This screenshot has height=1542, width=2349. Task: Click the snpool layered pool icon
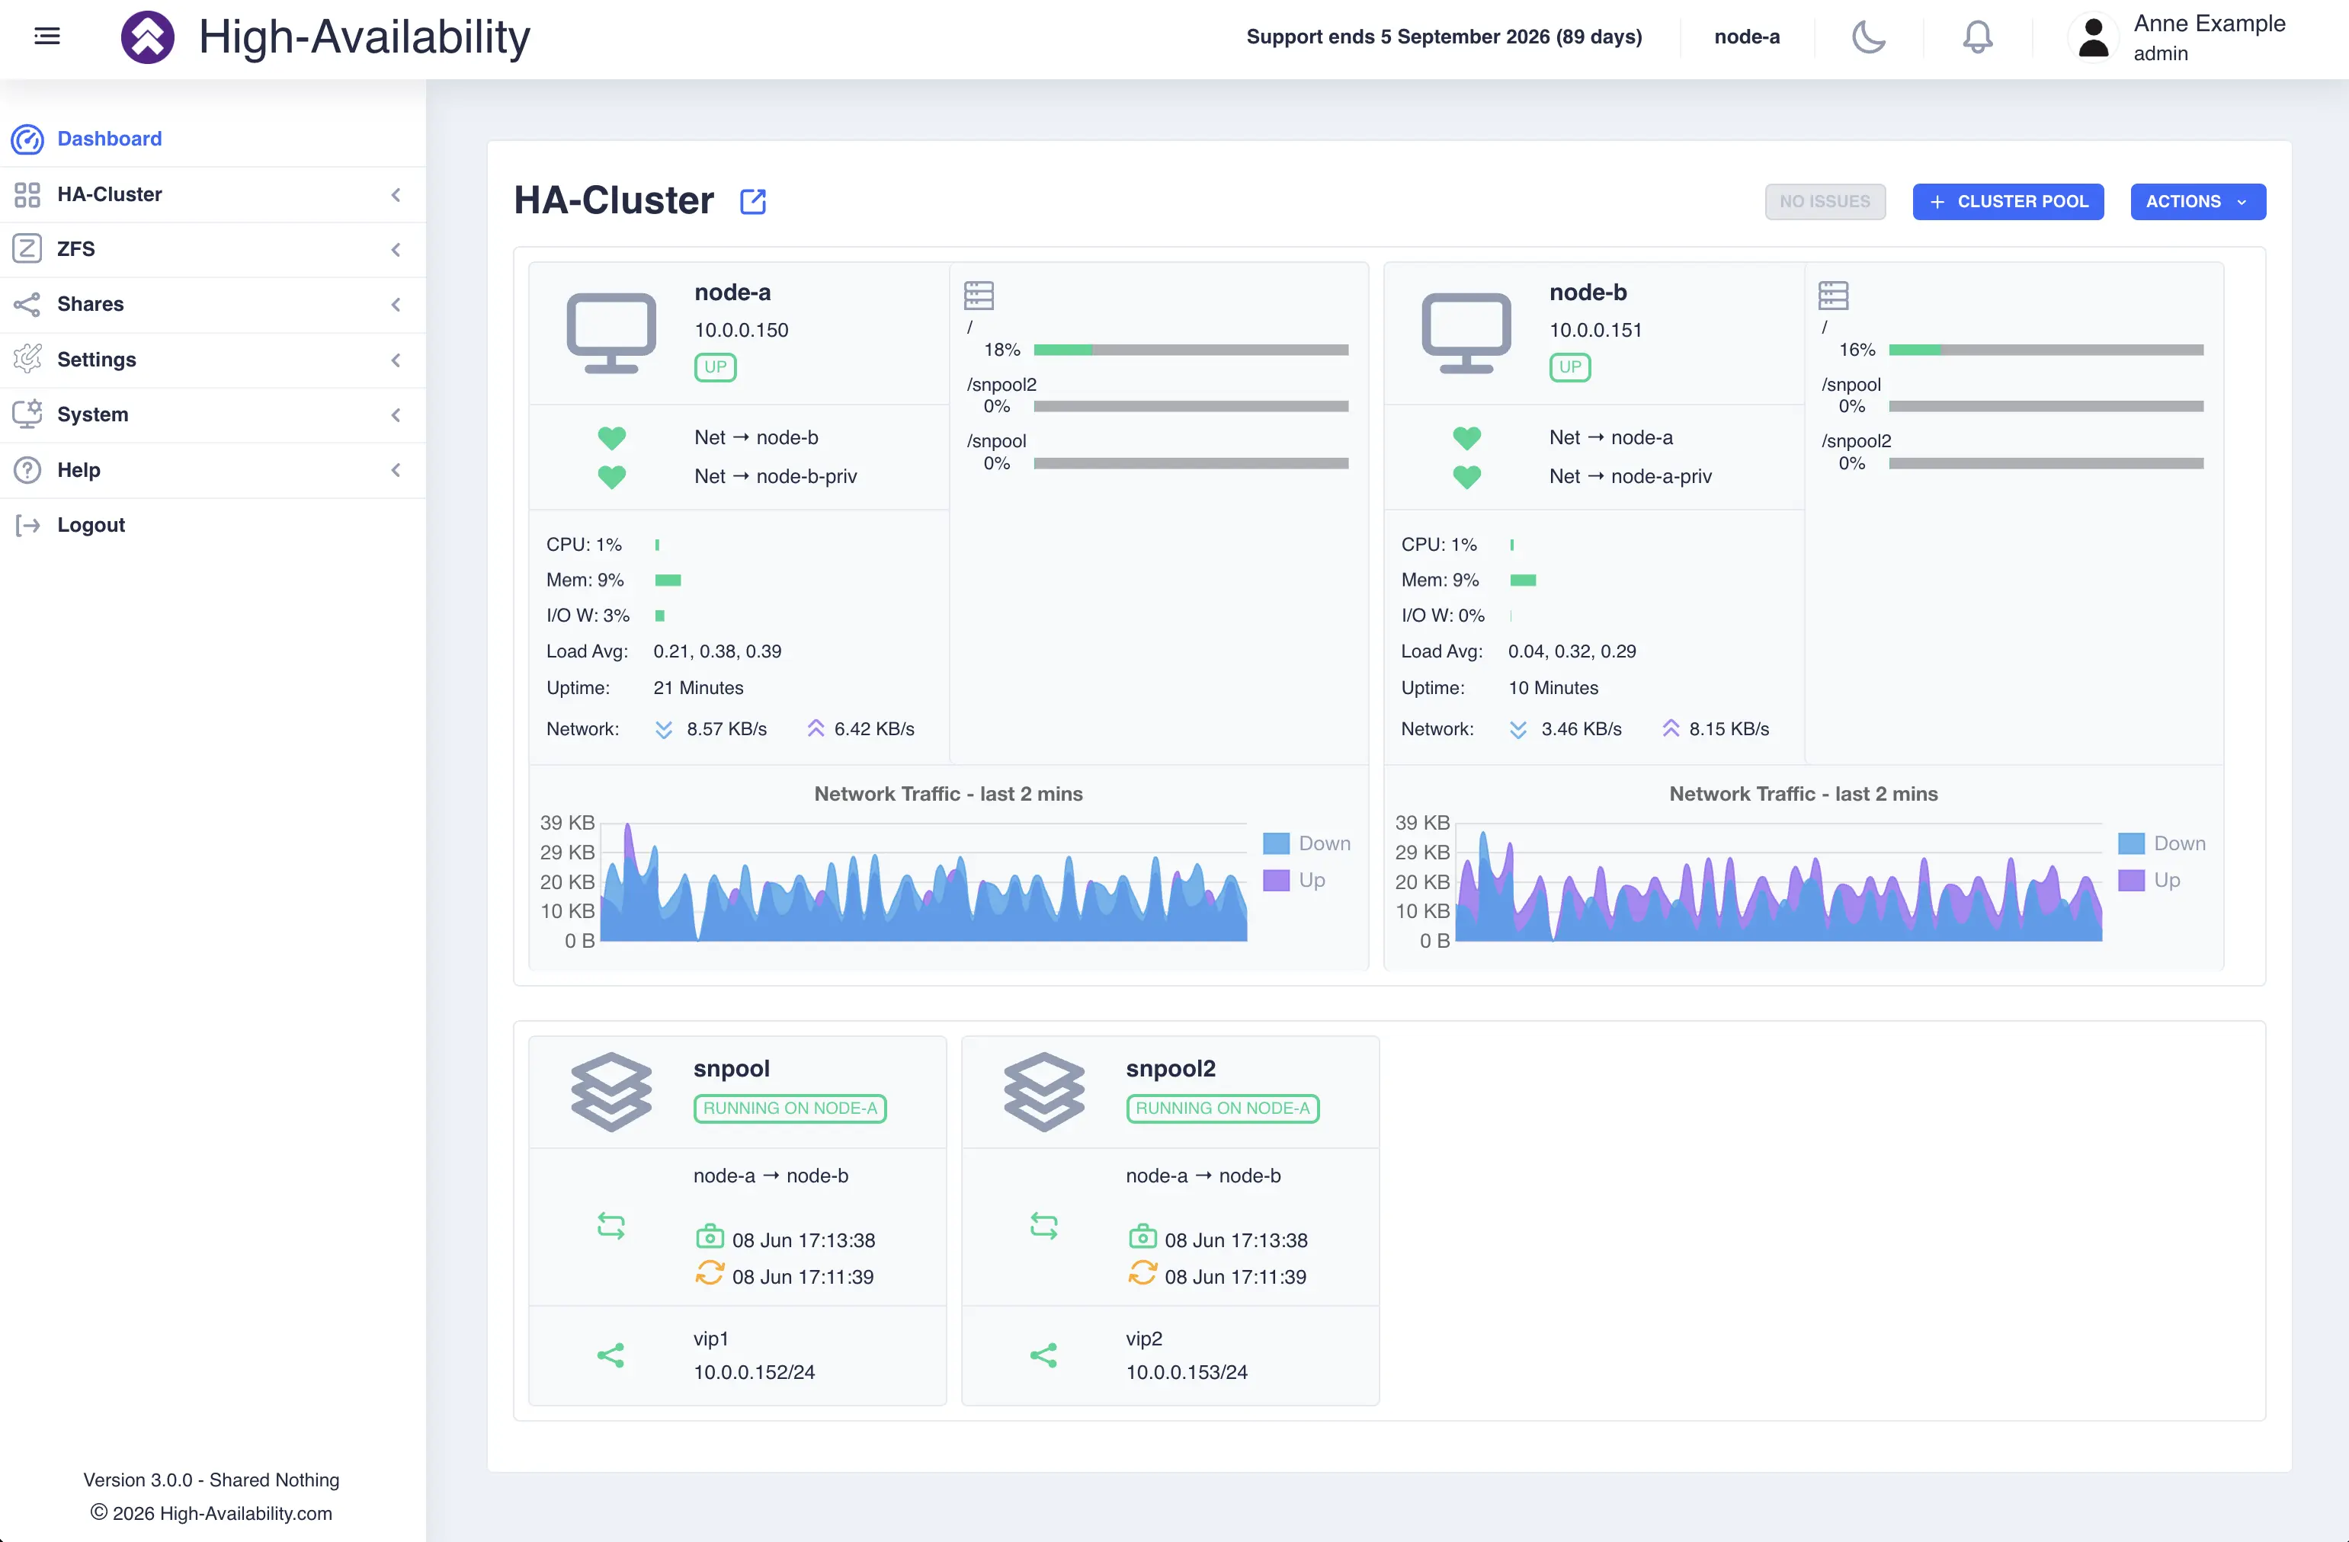611,1091
